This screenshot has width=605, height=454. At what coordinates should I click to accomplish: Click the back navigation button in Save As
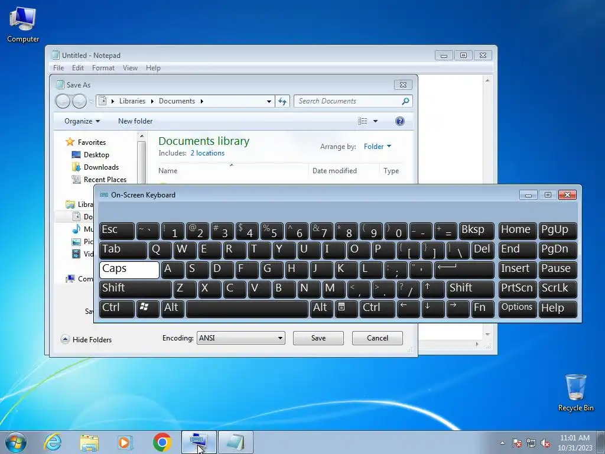pyautogui.click(x=63, y=101)
